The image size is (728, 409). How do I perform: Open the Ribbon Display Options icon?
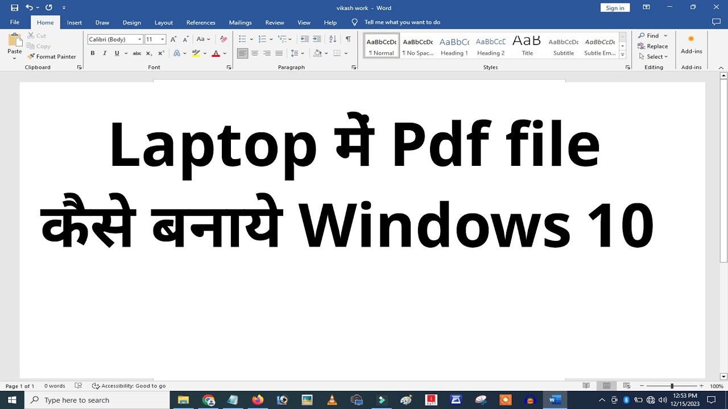[646, 7]
